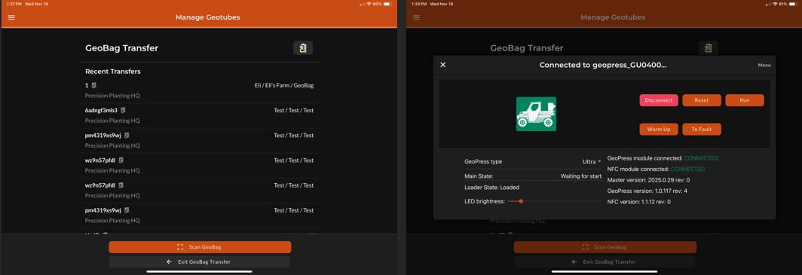Copy the 6adngf3mb3 transfer ID via its icon
The image size is (802, 275).
(x=123, y=111)
